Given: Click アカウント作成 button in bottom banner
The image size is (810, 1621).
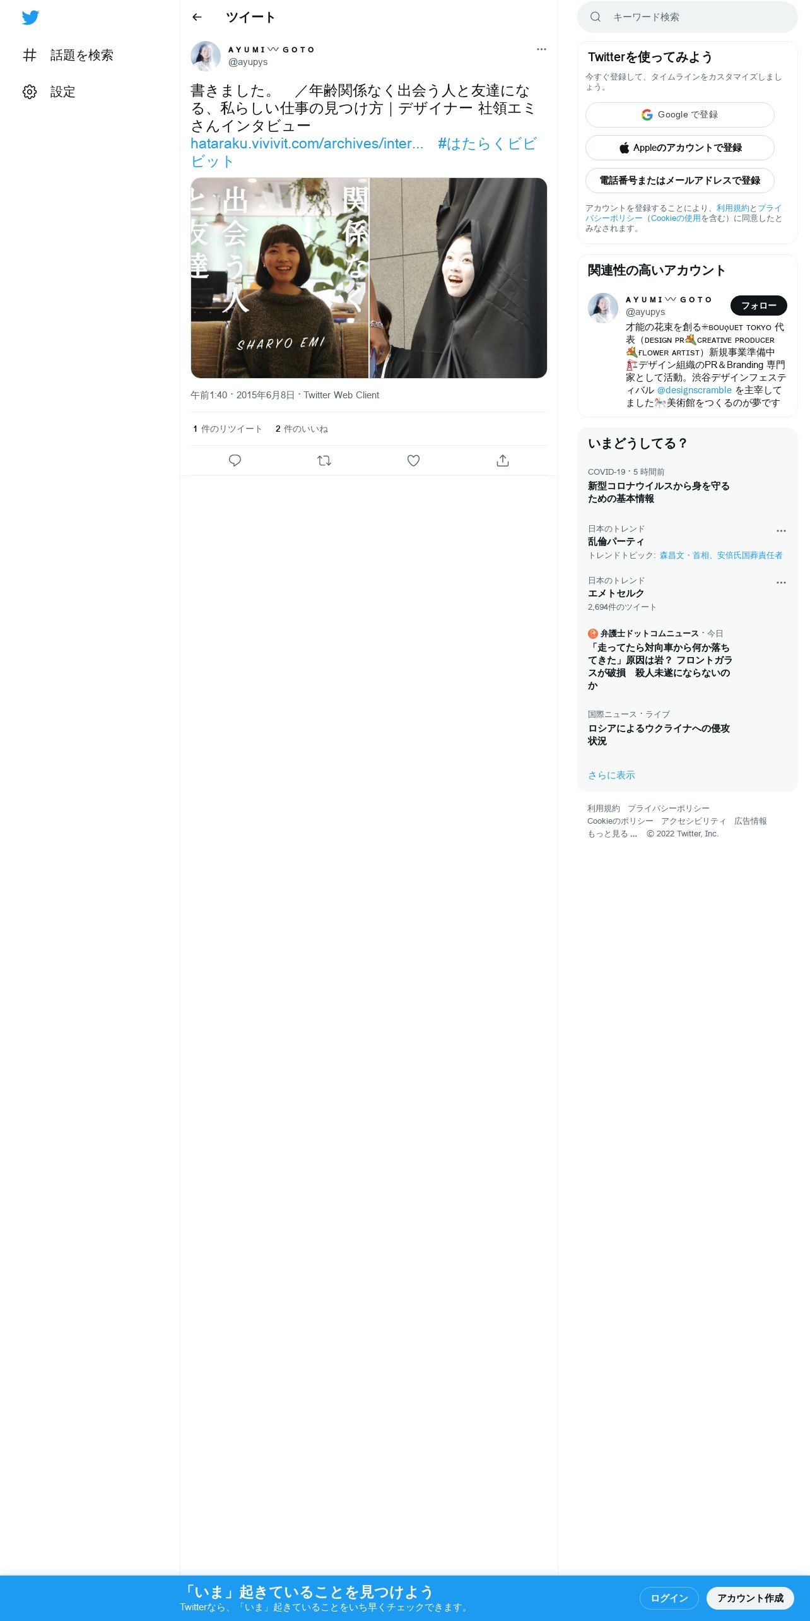Looking at the screenshot, I should [x=750, y=1598].
